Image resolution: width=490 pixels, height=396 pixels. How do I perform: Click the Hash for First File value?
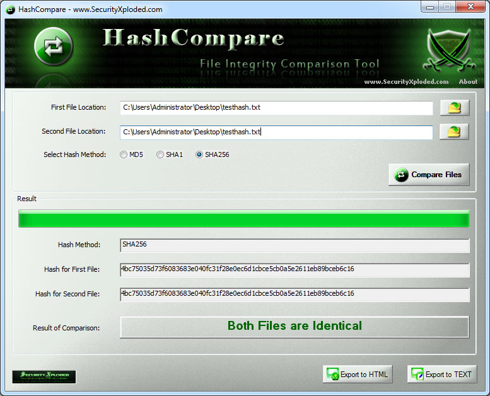294,270
